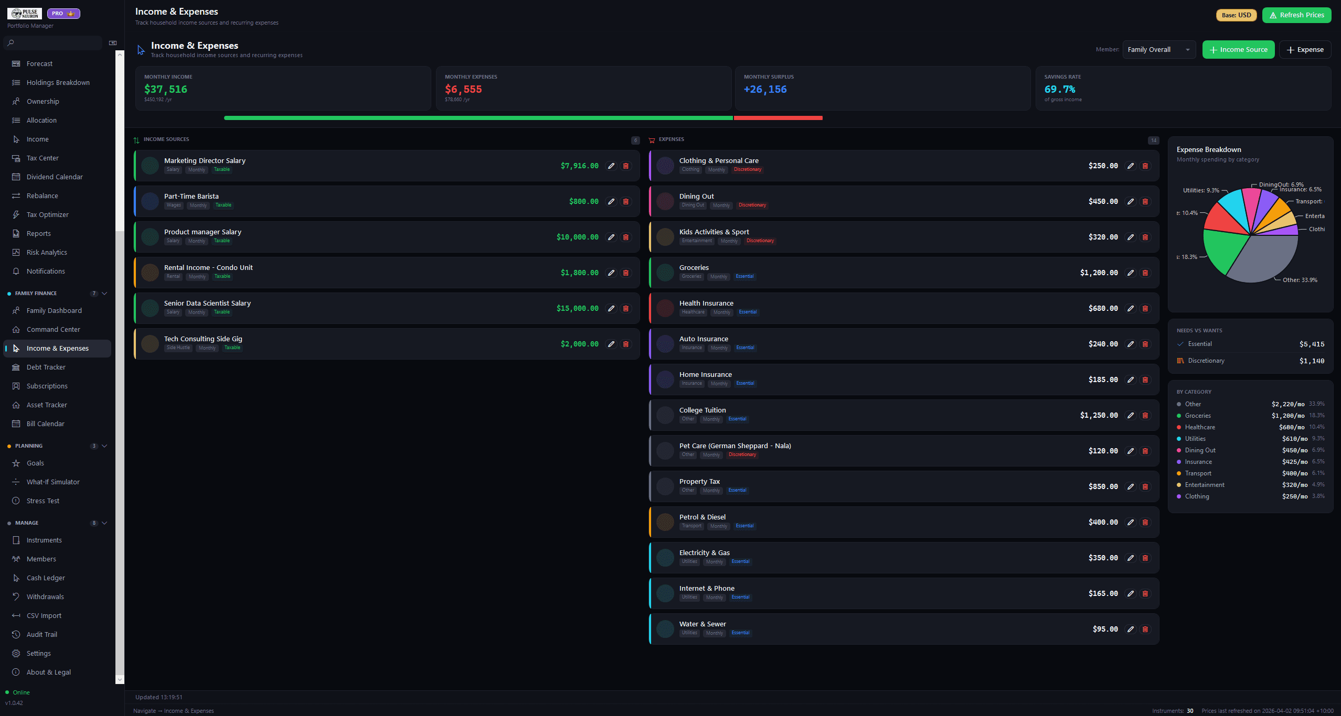Switch to the Debt Tracker section

point(46,367)
